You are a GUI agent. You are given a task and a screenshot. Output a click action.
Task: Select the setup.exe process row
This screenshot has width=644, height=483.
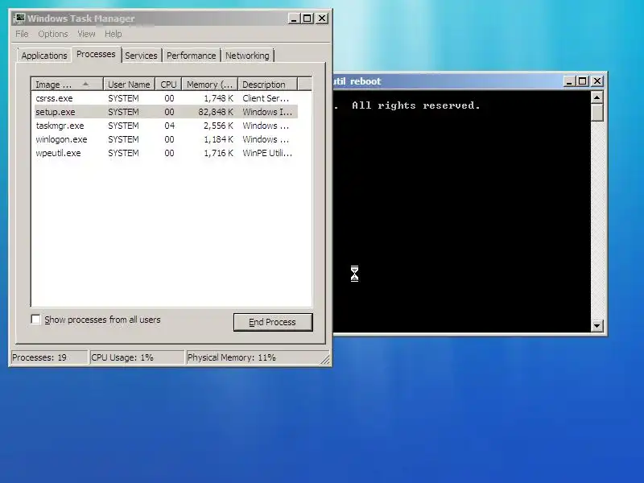pos(165,112)
